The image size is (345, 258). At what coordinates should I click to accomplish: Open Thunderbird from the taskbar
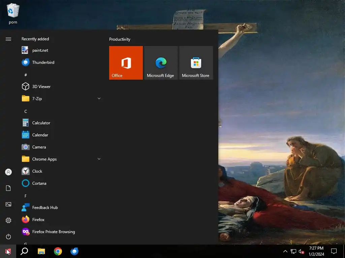click(x=74, y=251)
